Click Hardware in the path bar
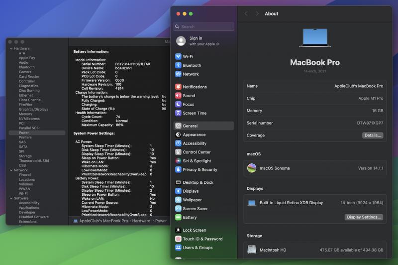Viewport: 398px width, 265px height. [x=141, y=221]
